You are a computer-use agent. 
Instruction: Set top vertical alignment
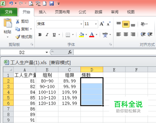click(119, 23)
